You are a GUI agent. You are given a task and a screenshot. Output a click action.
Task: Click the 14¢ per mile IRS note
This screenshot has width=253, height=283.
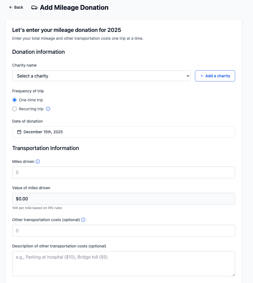pos(37,208)
